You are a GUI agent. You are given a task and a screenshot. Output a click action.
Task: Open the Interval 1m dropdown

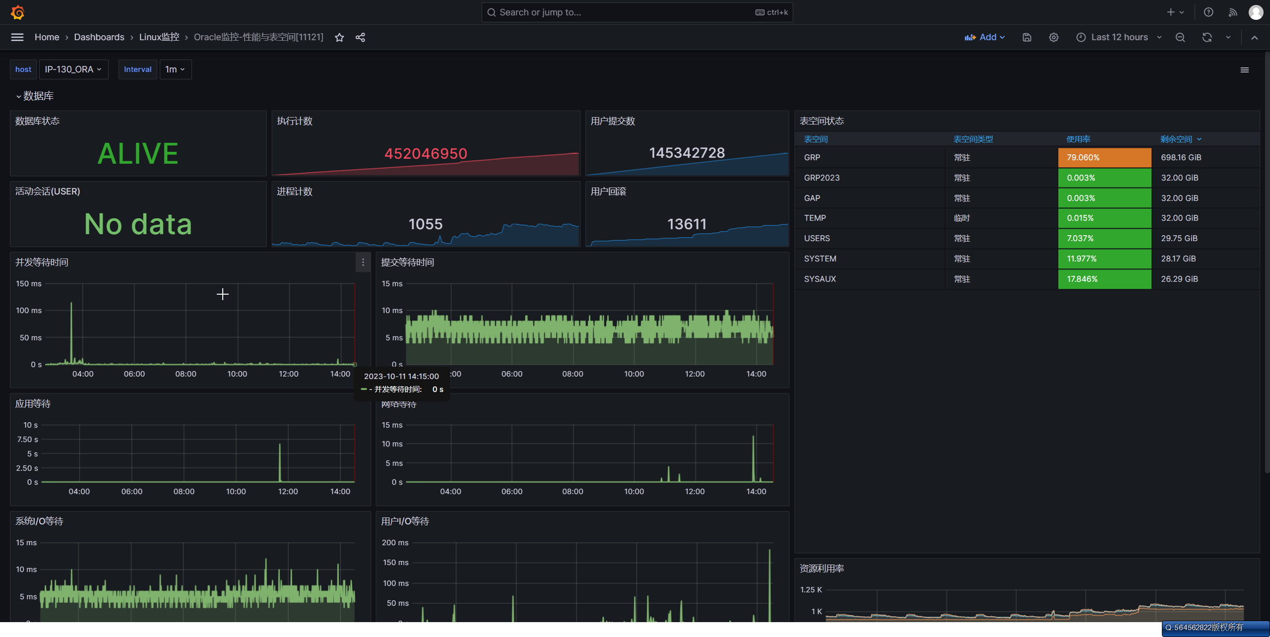coord(175,69)
